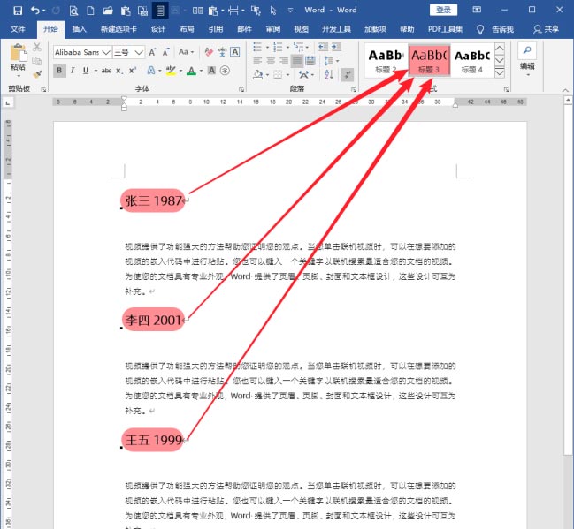Screen dimensions: 574x529
Task: Expand the styles gallery more button
Action: [500, 73]
